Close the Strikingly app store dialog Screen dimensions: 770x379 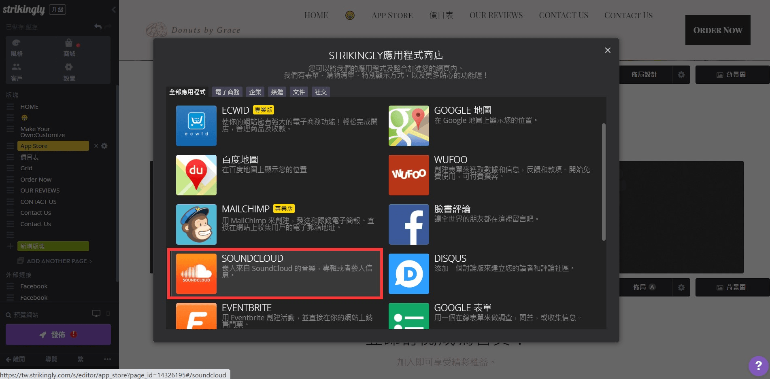[607, 50]
